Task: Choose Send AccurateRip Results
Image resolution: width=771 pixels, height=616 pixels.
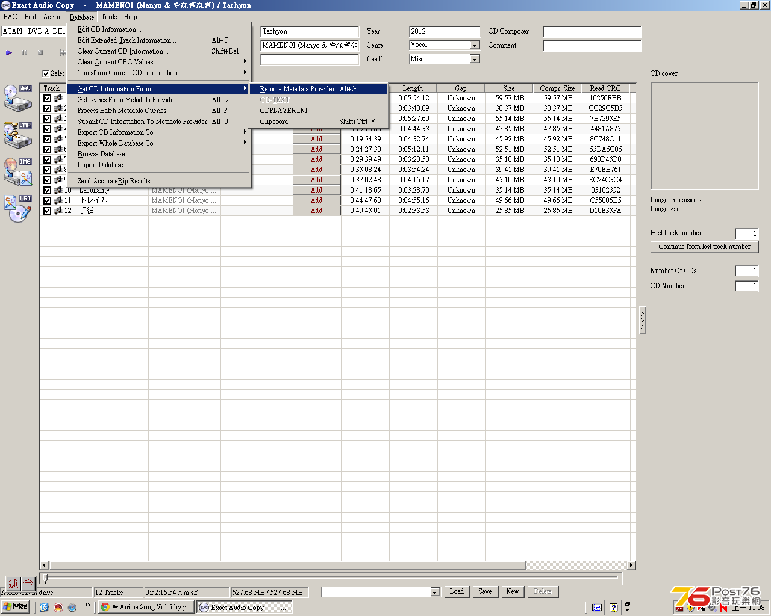Action: point(159,181)
